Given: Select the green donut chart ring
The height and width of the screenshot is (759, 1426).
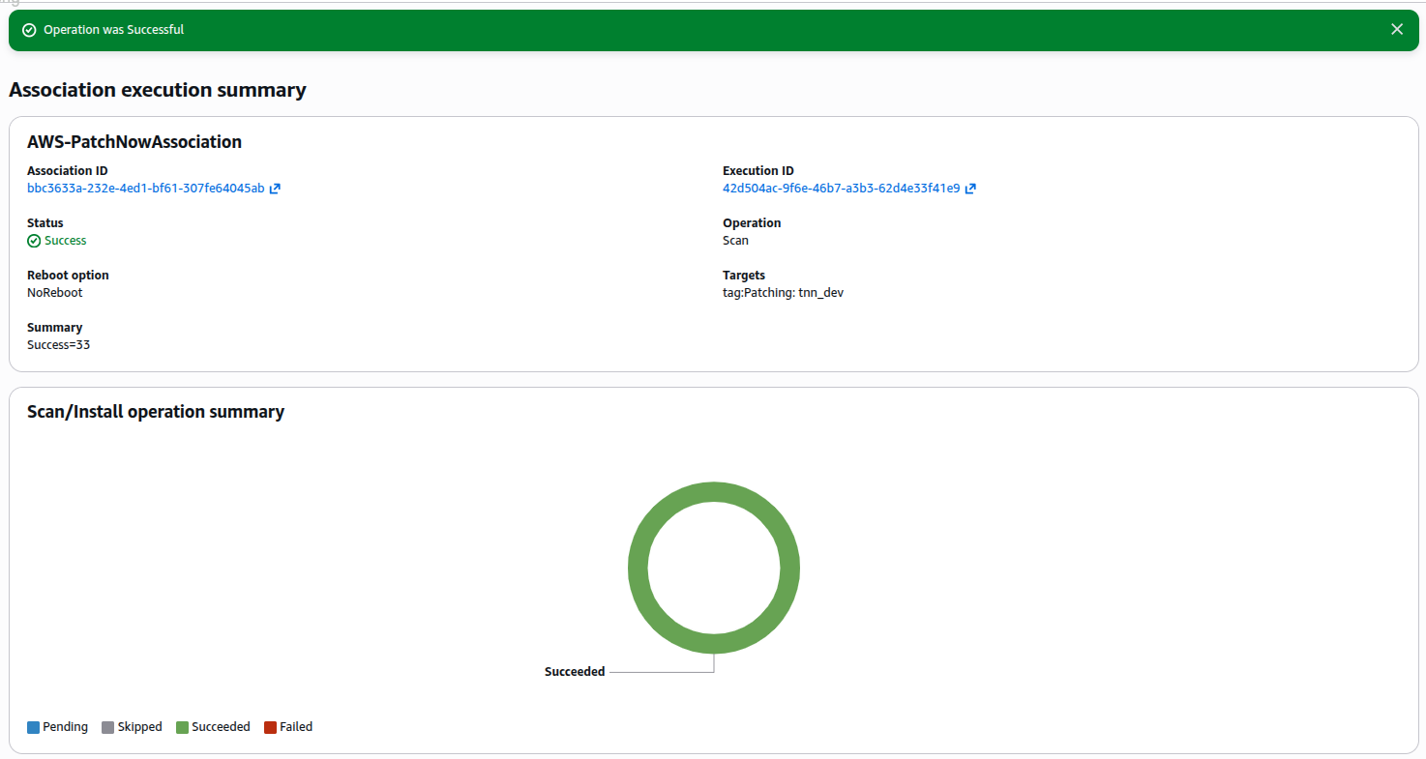Looking at the screenshot, I should pyautogui.click(x=714, y=491).
